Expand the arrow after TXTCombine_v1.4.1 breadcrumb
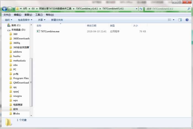 100,9
